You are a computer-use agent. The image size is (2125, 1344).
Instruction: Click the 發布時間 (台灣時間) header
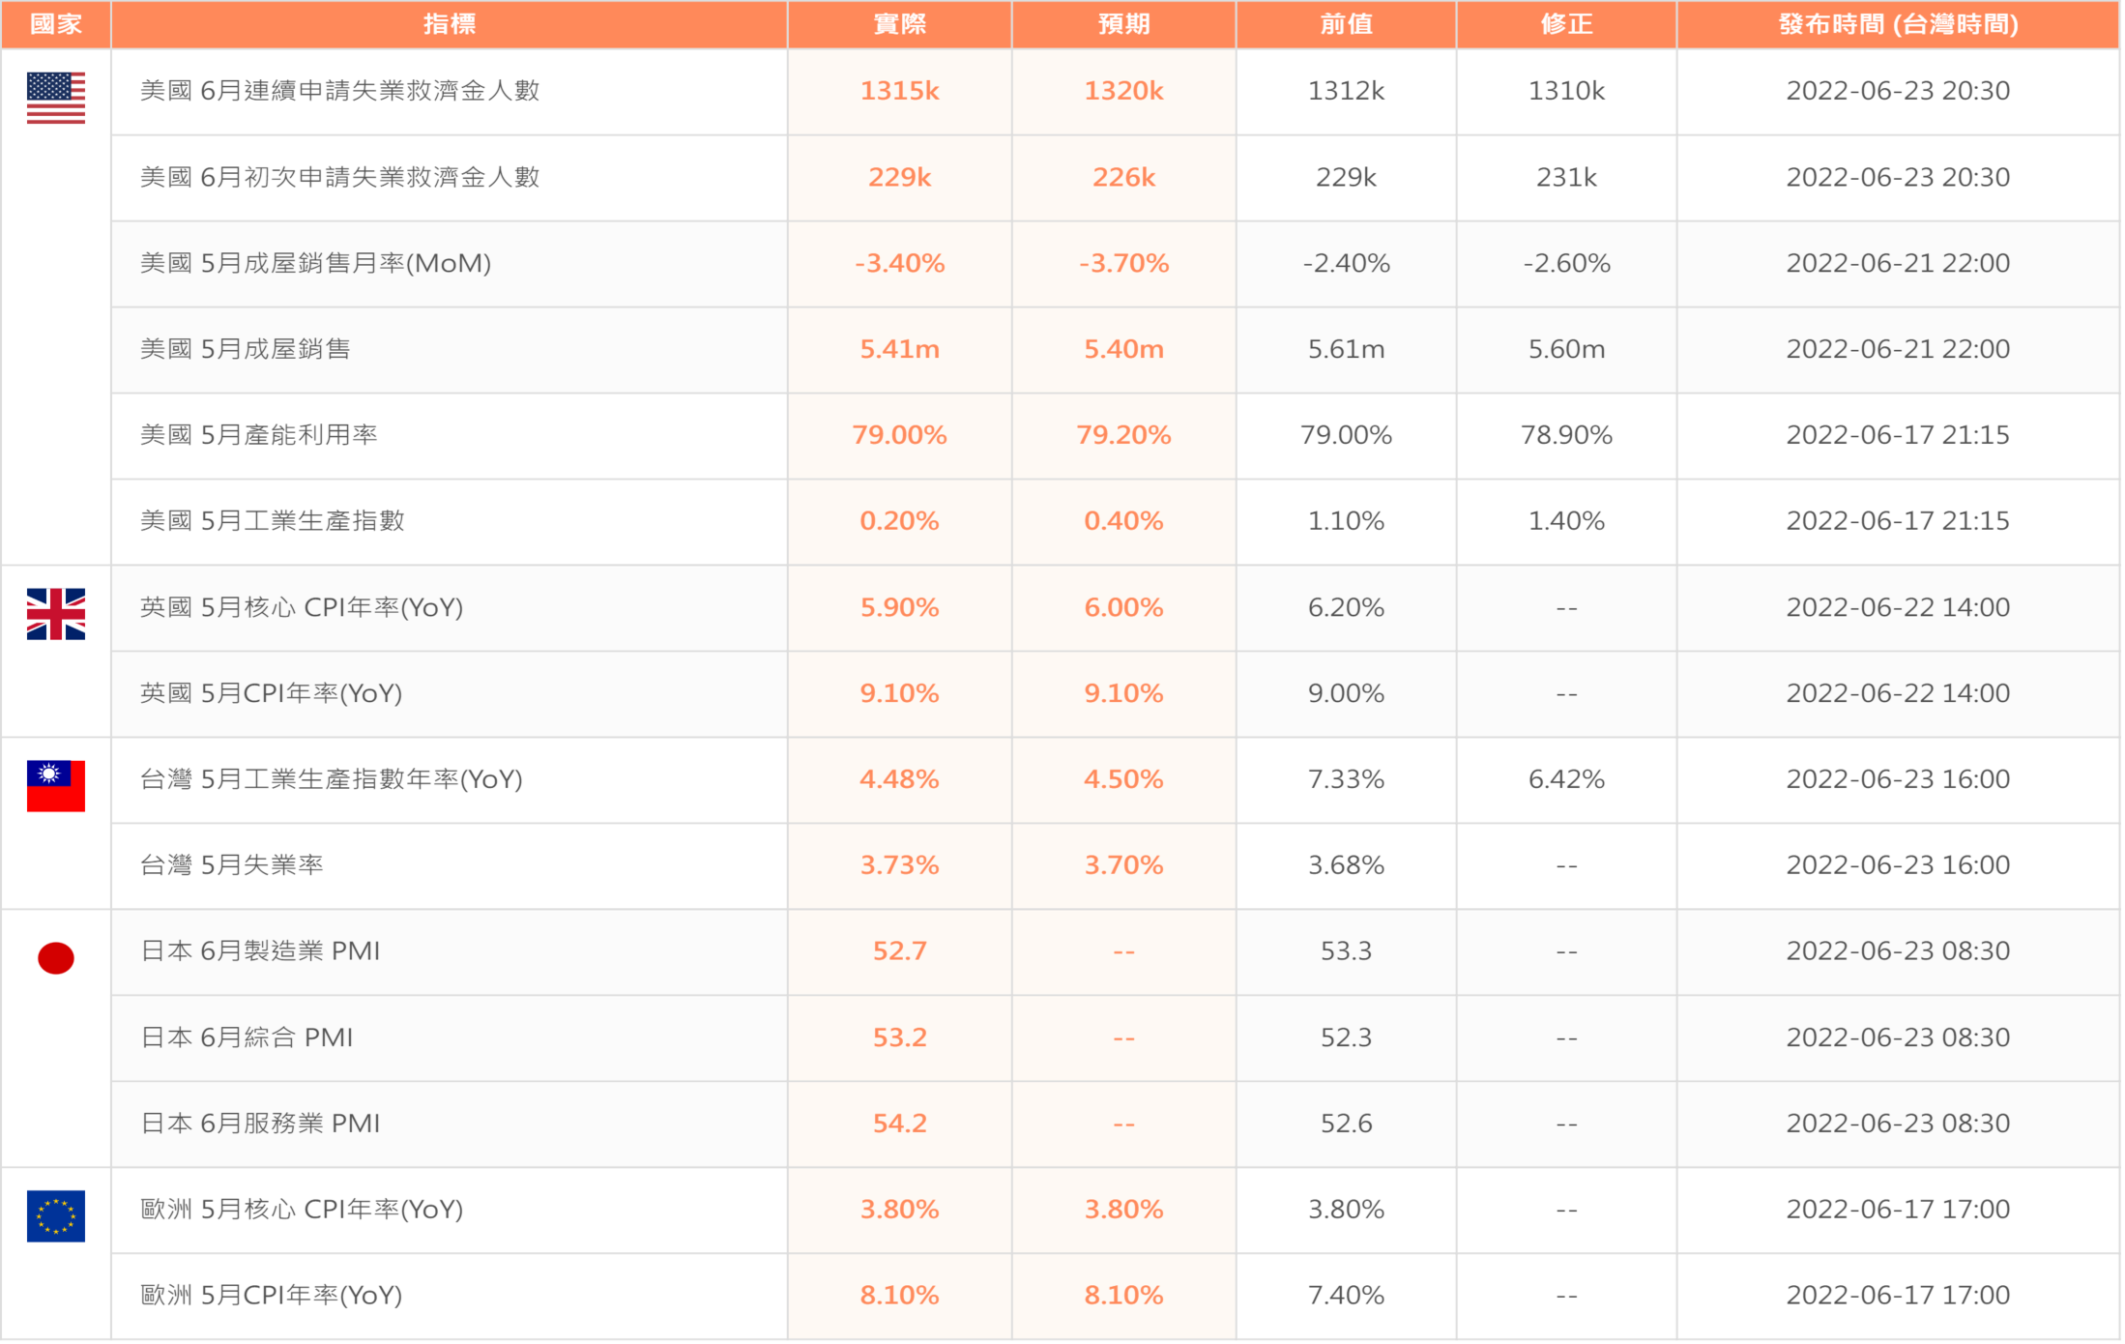(x=1898, y=24)
